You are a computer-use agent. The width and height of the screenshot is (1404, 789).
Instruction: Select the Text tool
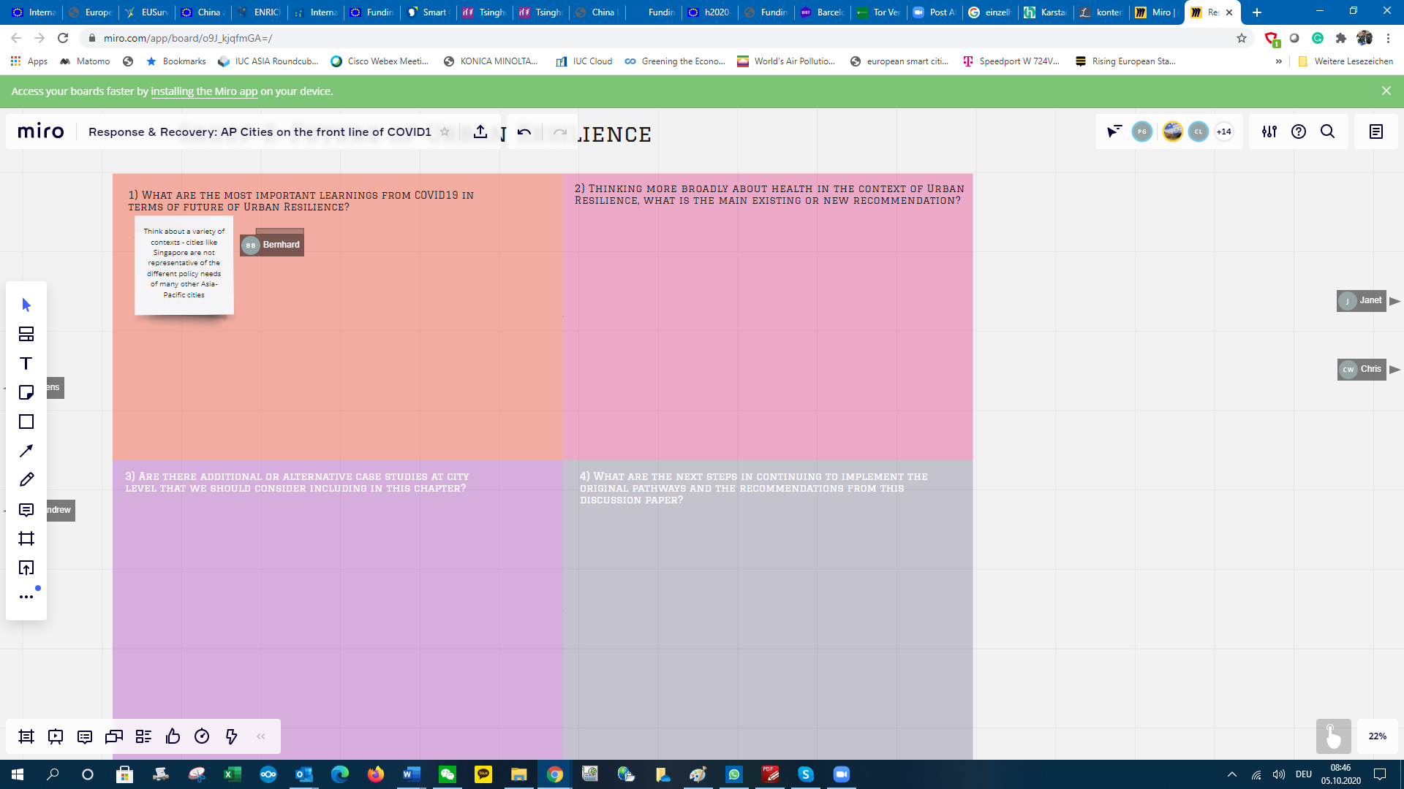(x=26, y=364)
